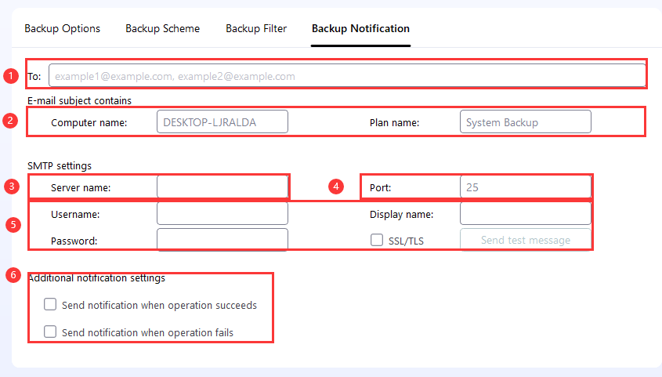Go to the Backup Filter tab
Image resolution: width=662 pixels, height=377 pixels.
click(256, 29)
